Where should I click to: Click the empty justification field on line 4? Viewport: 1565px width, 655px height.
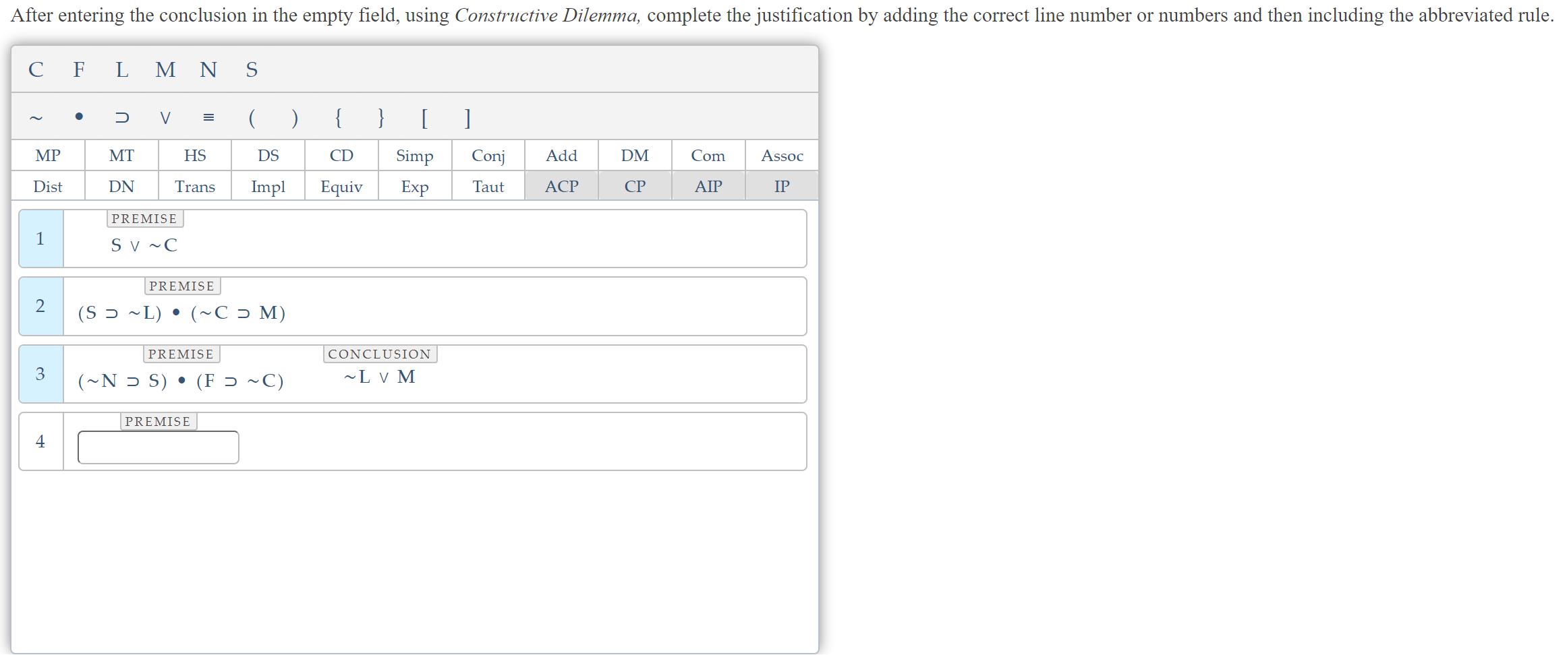(158, 447)
